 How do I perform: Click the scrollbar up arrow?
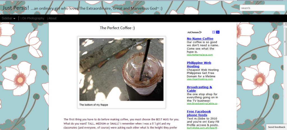(x=285, y=24)
